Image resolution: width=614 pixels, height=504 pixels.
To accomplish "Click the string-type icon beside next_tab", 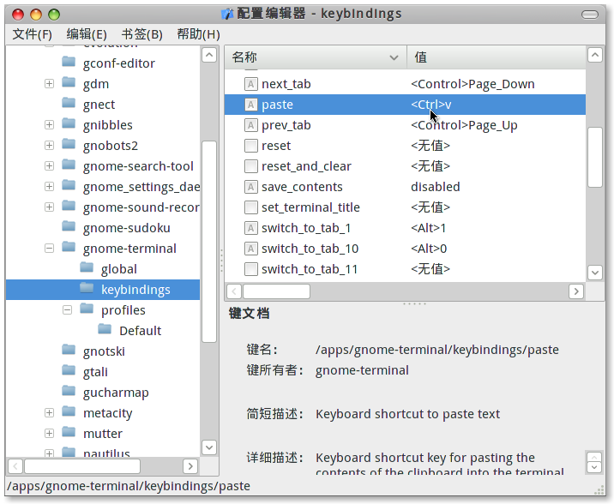I will pyautogui.click(x=251, y=84).
